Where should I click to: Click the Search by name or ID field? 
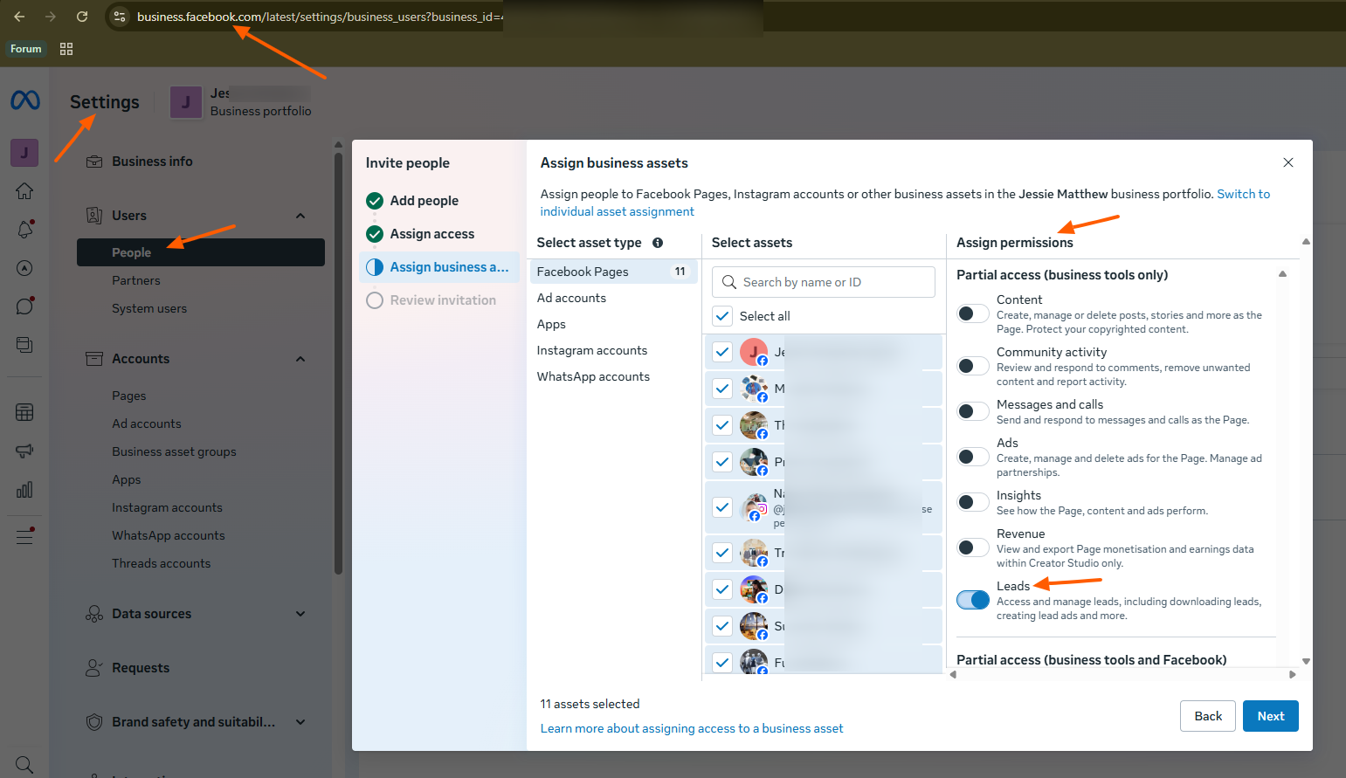click(x=824, y=282)
